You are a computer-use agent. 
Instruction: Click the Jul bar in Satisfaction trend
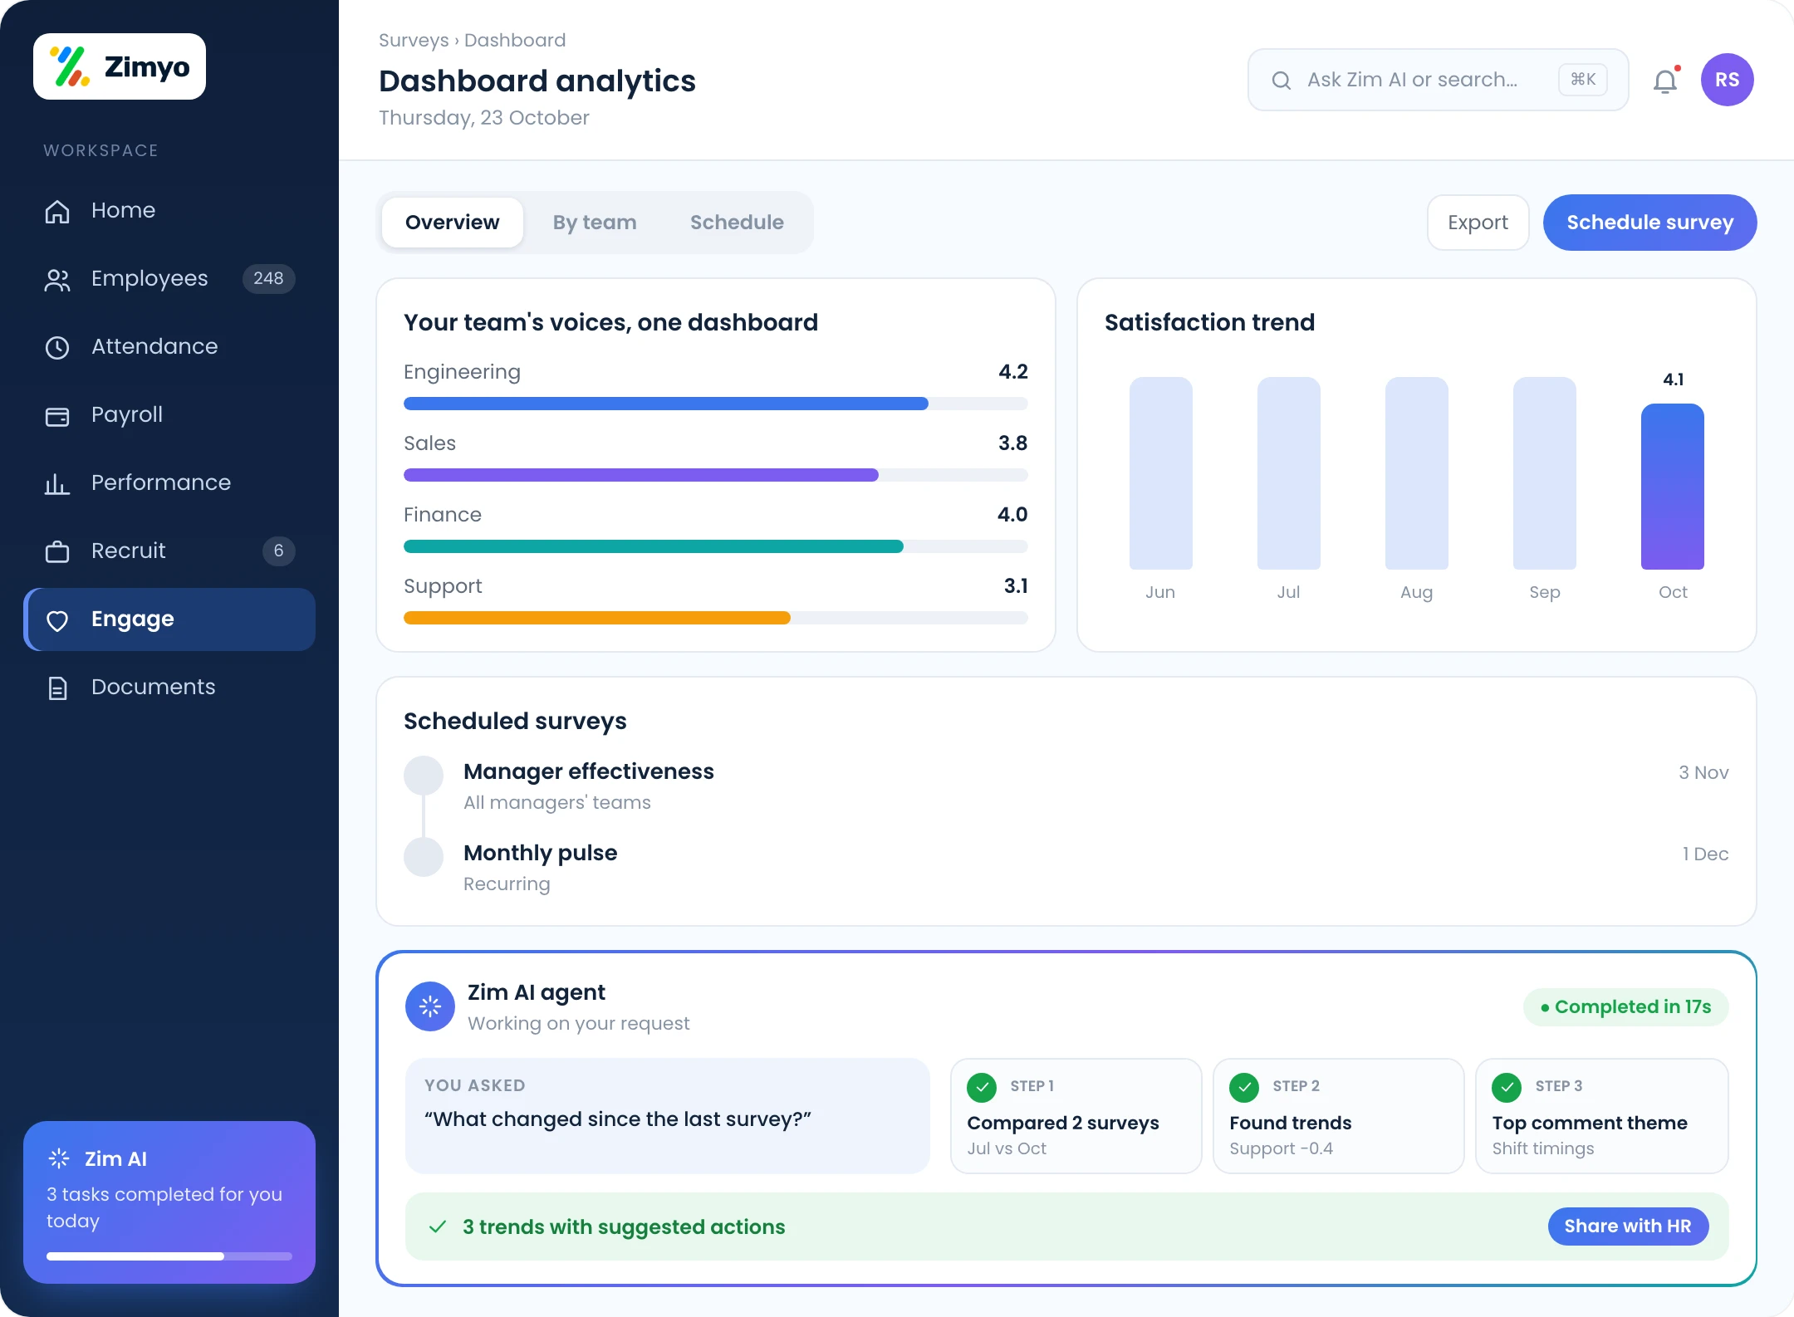click(x=1289, y=473)
